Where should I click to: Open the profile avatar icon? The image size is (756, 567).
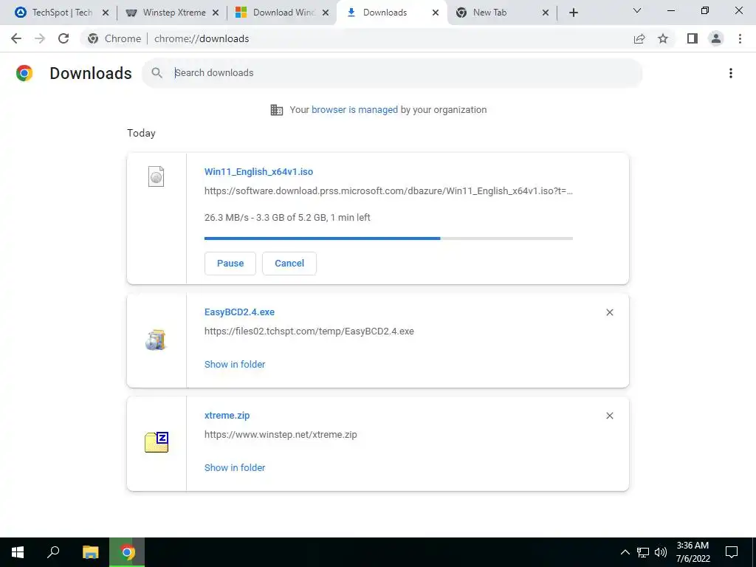(x=716, y=38)
